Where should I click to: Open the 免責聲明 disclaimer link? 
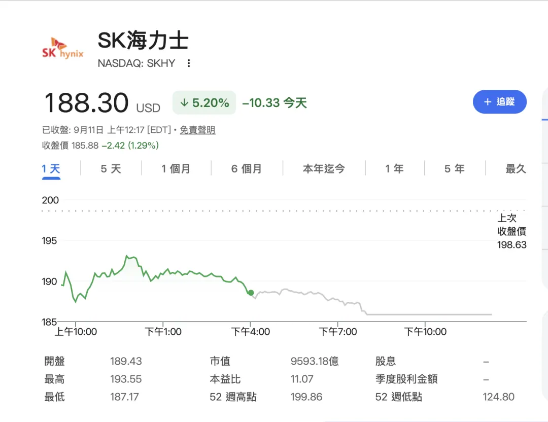[197, 130]
